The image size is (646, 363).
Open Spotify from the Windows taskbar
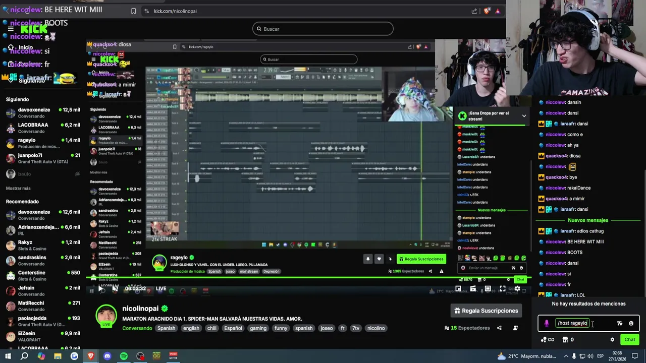coord(124,356)
